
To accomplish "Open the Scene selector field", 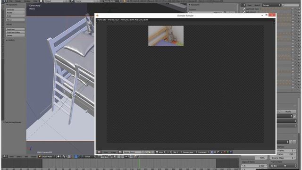I will pyautogui.click(x=84, y=1).
